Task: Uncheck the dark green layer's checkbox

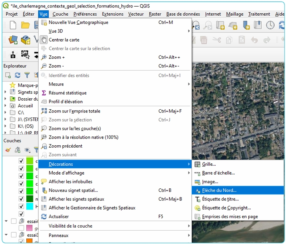Action: [21, 199]
